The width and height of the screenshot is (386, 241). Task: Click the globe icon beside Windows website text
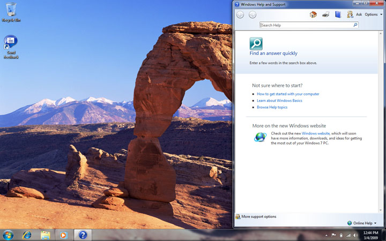point(260,137)
